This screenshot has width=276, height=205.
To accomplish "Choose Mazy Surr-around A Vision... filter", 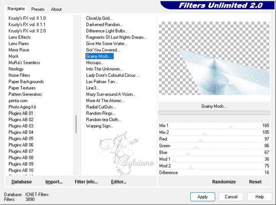I will 111,94.
